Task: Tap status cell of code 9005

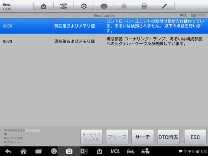Action: coord(78,26)
